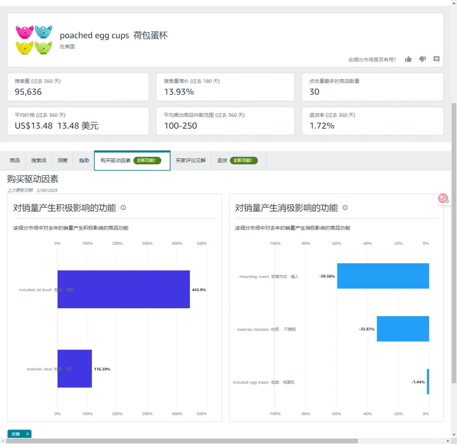The height and width of the screenshot is (444, 457).
Task: Click the search volume value 95,636
Action: pos(28,92)
